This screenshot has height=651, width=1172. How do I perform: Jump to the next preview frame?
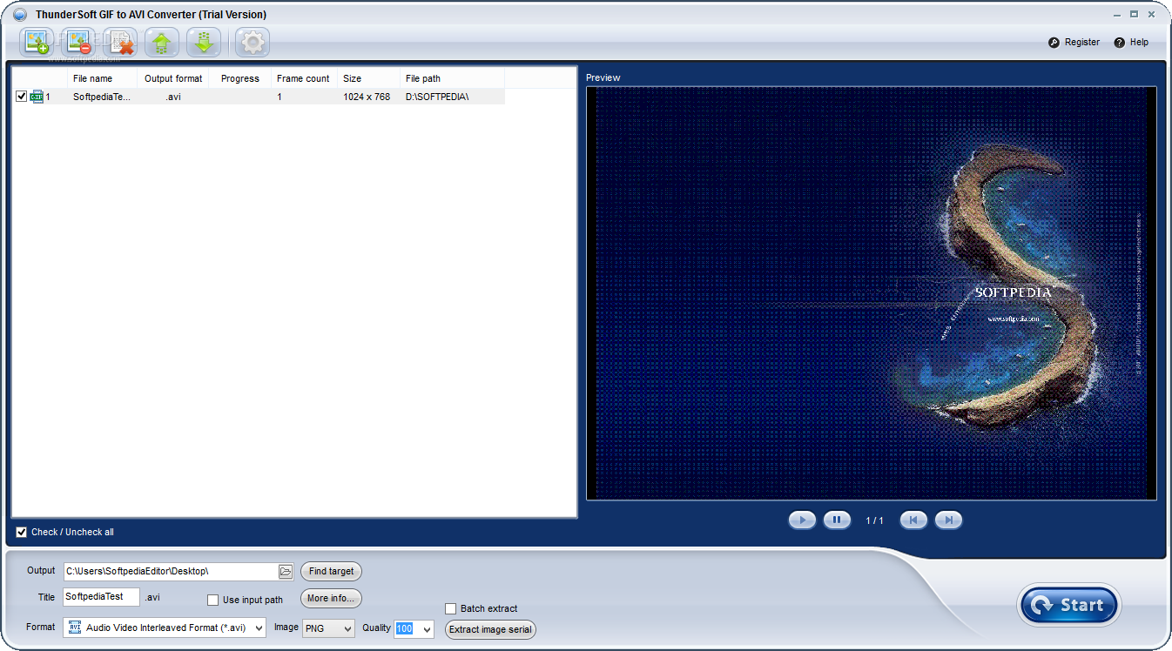tap(948, 520)
